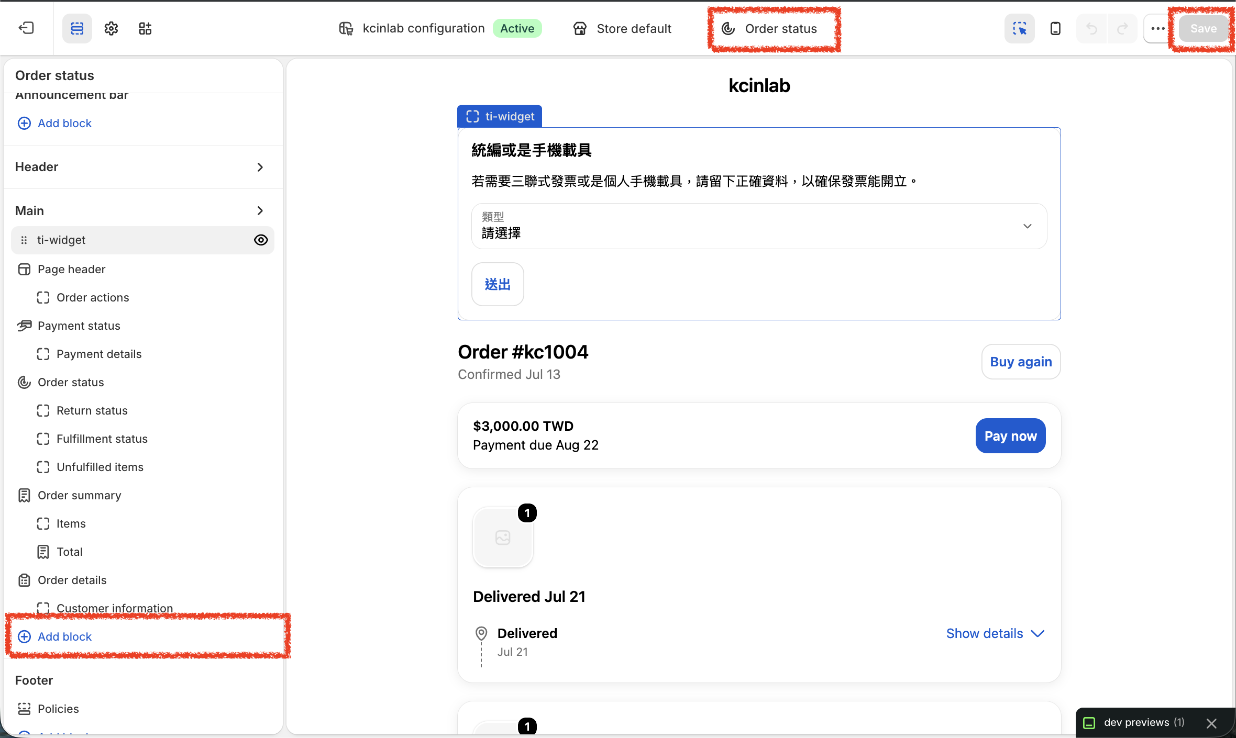The width and height of the screenshot is (1236, 738).
Task: Click the $3,000.00 TWD amount
Action: [x=523, y=426]
